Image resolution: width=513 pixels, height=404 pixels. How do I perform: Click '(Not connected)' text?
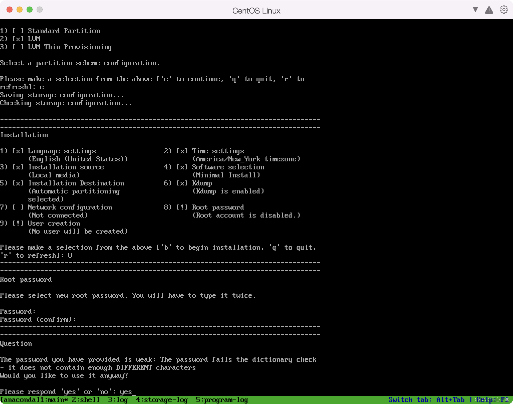pos(58,215)
